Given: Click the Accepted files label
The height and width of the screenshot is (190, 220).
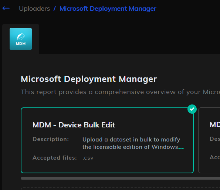Looking at the screenshot, I should pyautogui.click(x=55, y=158).
